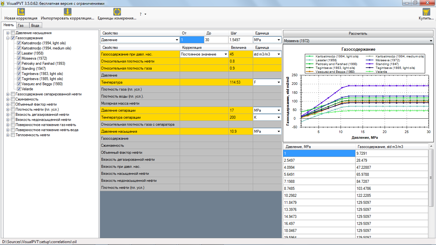Image resolution: width=436 pixels, height=245 pixels.
Task: Click Импортировать корреляции icon
Action: pos(67,12)
